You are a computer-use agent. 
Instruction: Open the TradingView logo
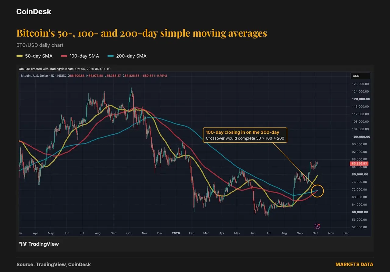click(39, 244)
